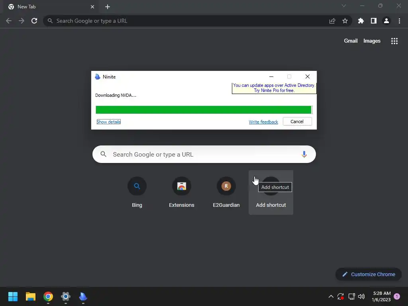Focus the Google search box
The image size is (408, 306).
204,154
